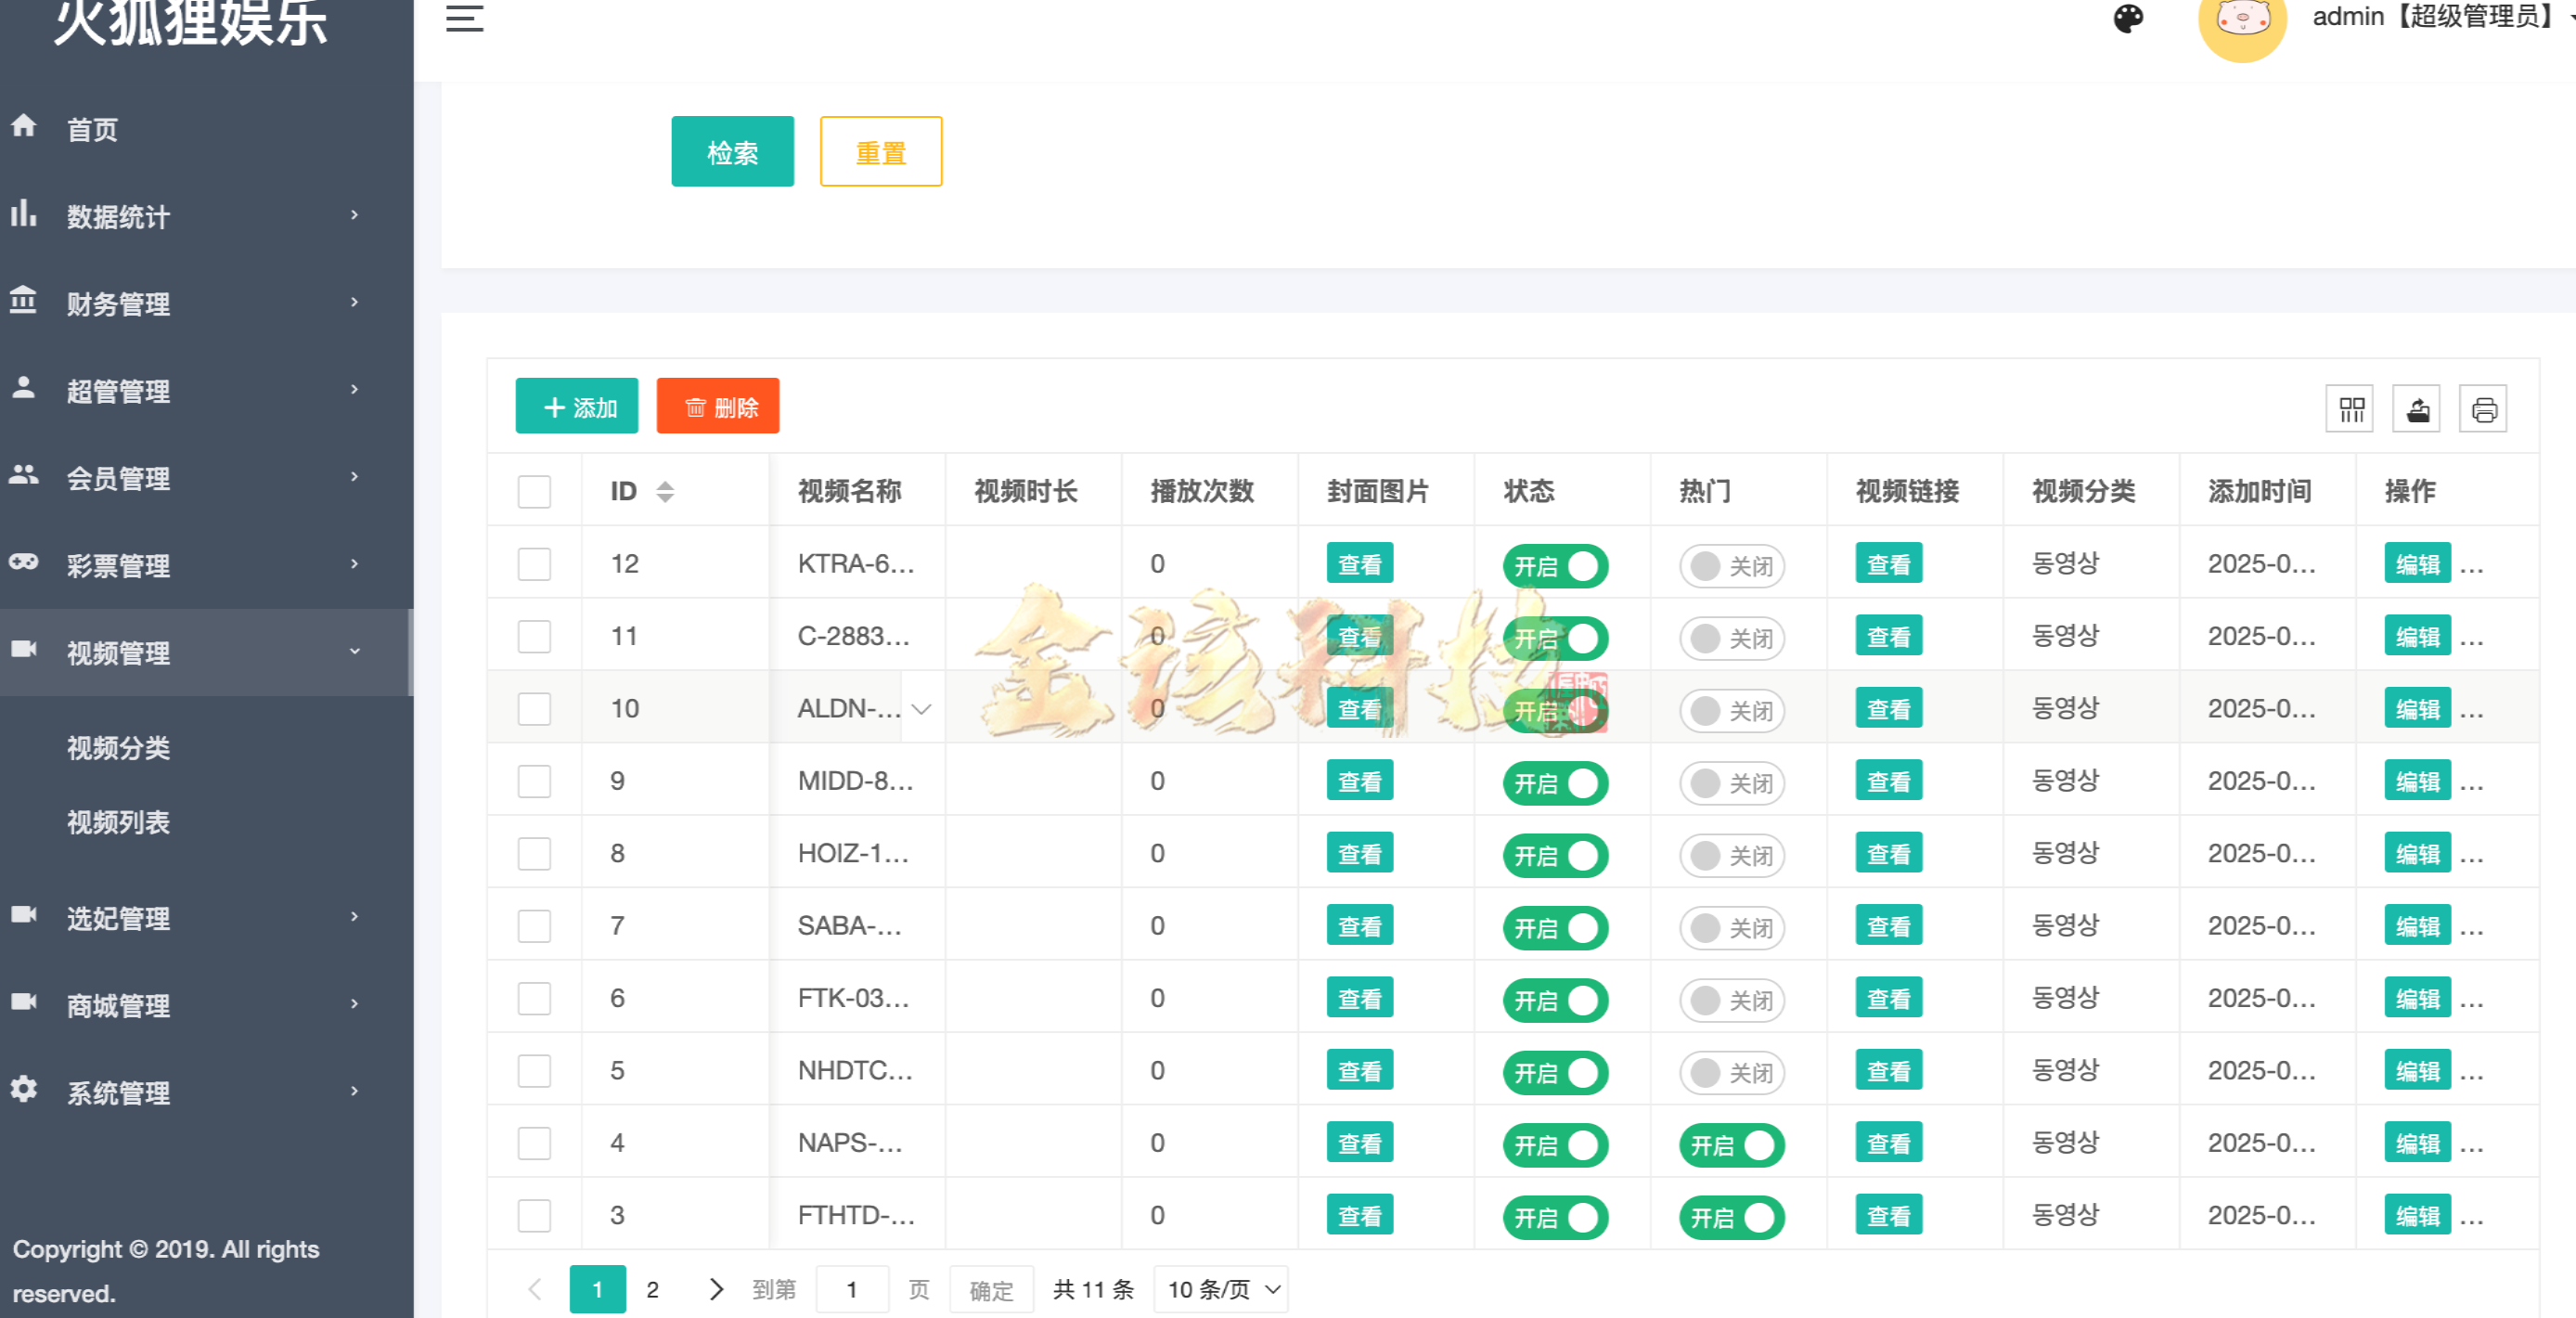Select the 视频分类 submenu item
Screen dimensions: 2576x1318
point(117,748)
